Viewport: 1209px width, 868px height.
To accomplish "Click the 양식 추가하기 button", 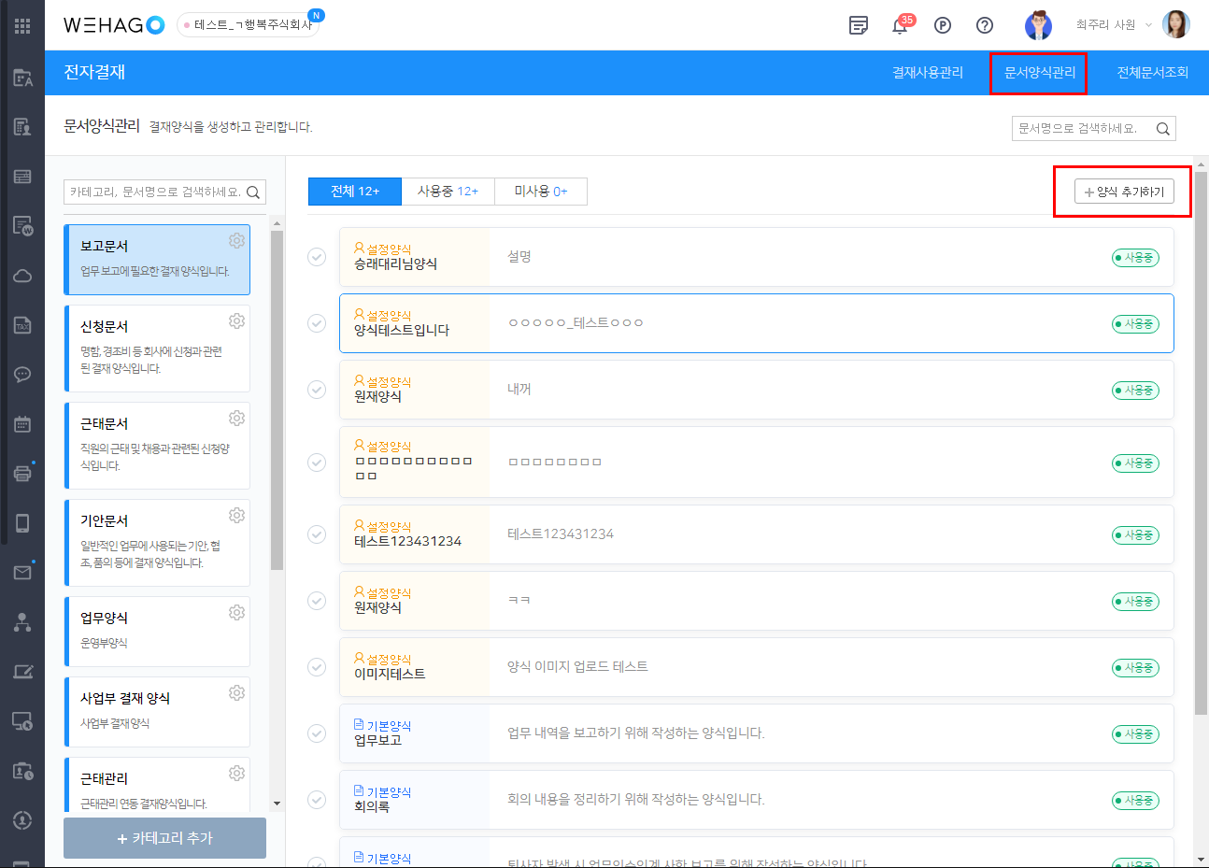I will pyautogui.click(x=1124, y=192).
